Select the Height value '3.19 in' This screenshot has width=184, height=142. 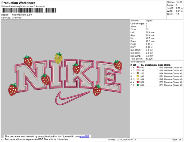pyautogui.click(x=179, y=8)
